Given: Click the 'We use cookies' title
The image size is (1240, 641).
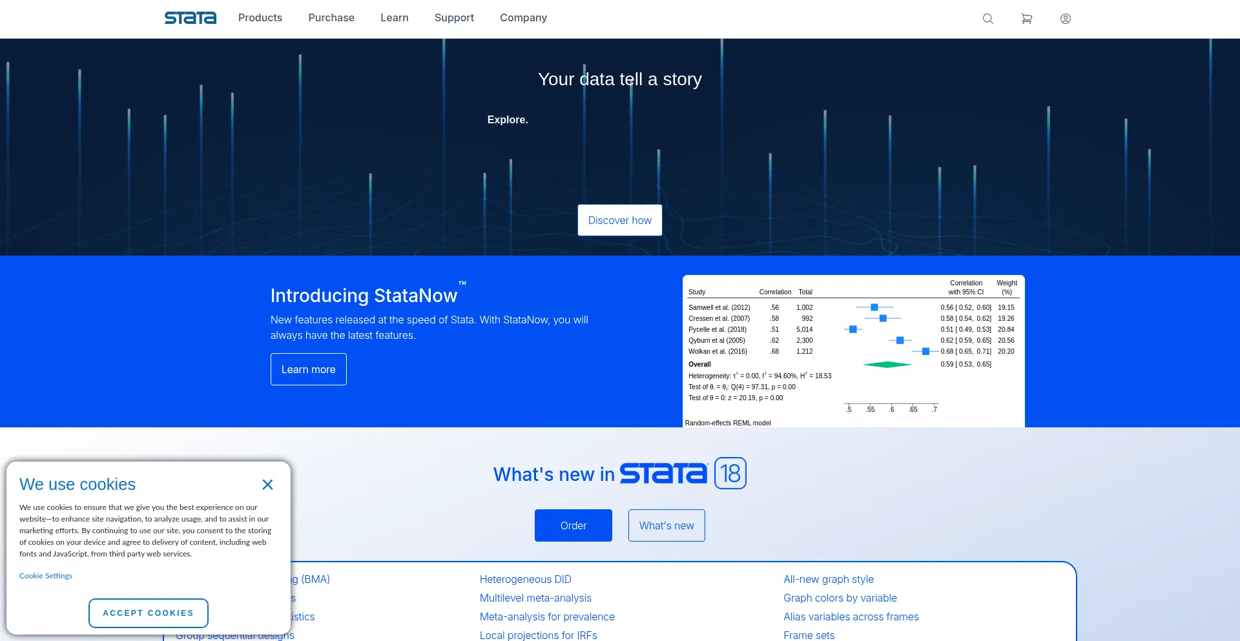Looking at the screenshot, I should (x=77, y=485).
